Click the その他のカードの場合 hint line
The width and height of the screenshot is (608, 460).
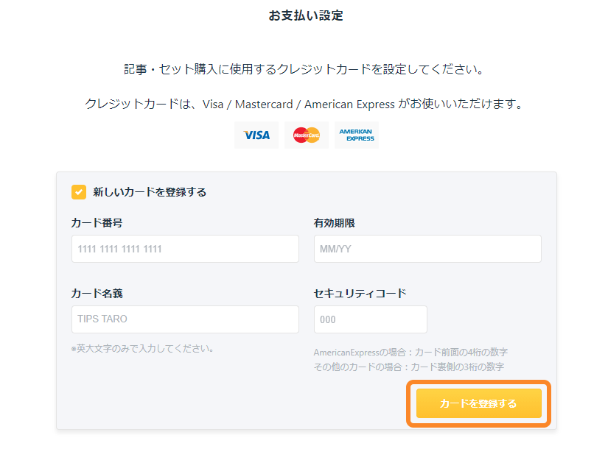point(409,367)
